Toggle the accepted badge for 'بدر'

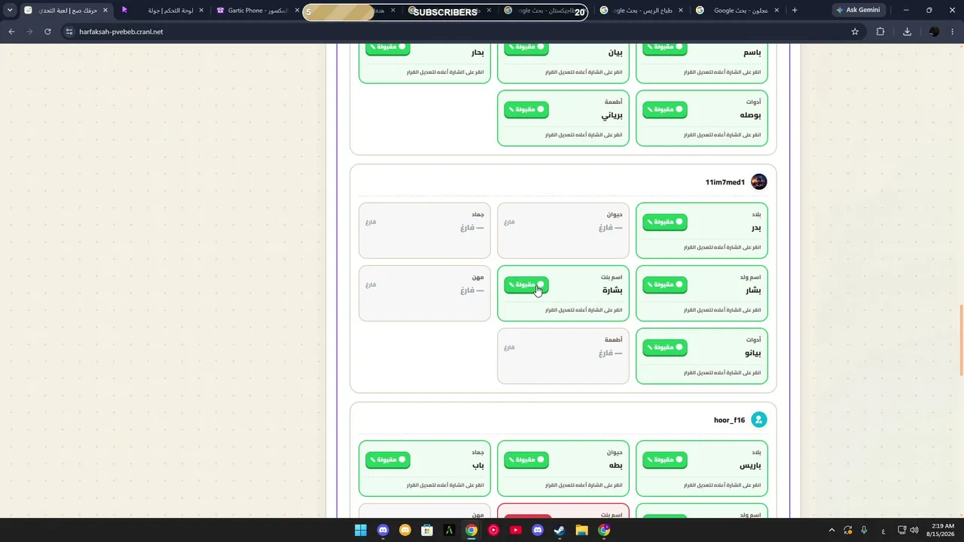(x=664, y=222)
